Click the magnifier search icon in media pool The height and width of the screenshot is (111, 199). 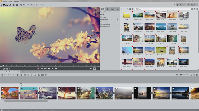(130, 9)
